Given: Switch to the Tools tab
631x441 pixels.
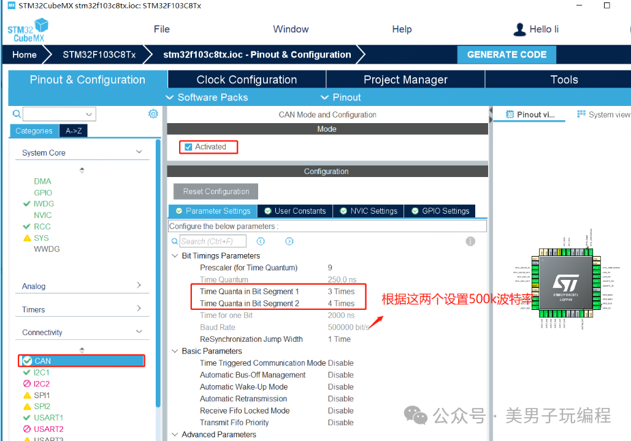Looking at the screenshot, I should (x=564, y=80).
